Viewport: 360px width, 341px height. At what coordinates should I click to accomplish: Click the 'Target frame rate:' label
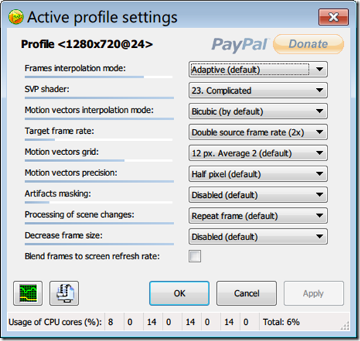59,131
